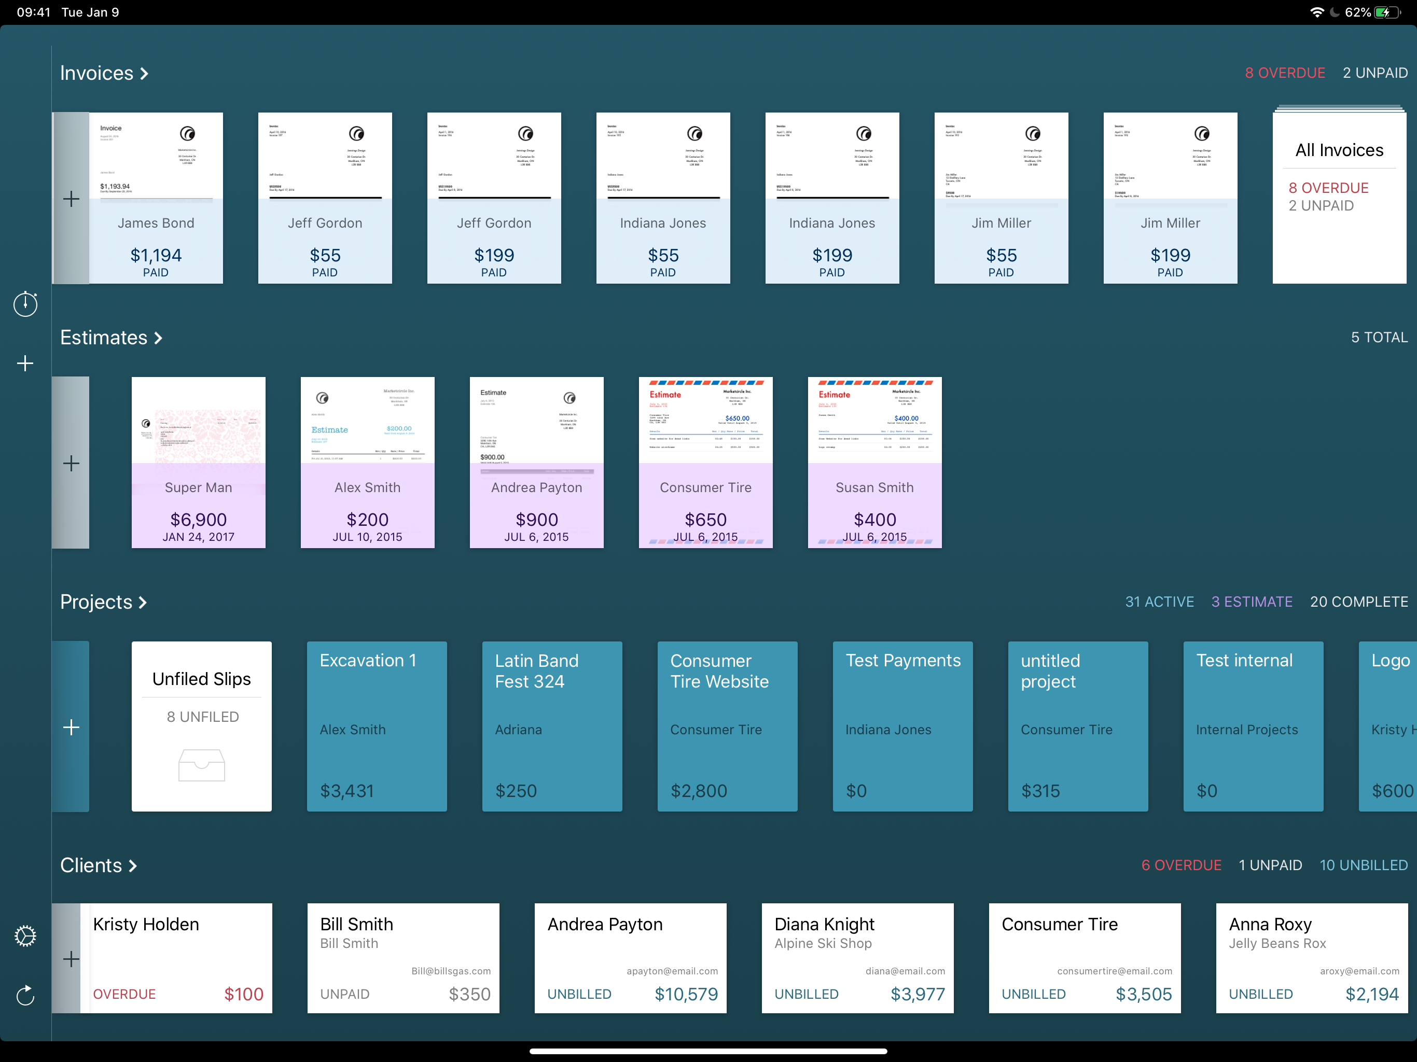The width and height of the screenshot is (1417, 1062).
Task: Expand the Invoices section chevron
Action: coord(144,74)
